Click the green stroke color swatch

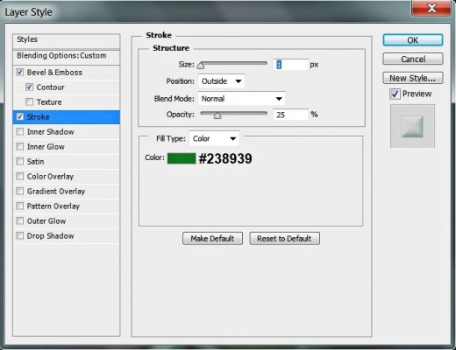pos(182,158)
